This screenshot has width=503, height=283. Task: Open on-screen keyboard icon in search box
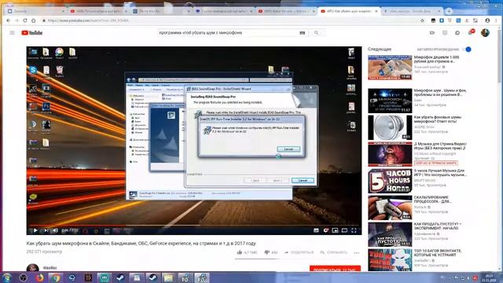[302, 33]
